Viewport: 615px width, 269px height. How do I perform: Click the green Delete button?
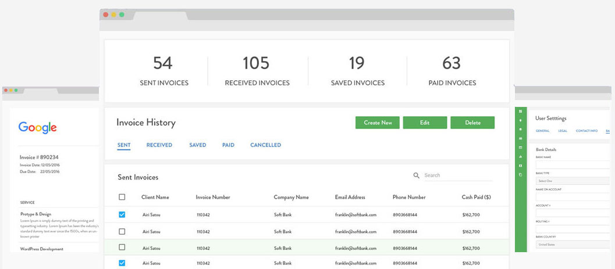click(x=472, y=123)
